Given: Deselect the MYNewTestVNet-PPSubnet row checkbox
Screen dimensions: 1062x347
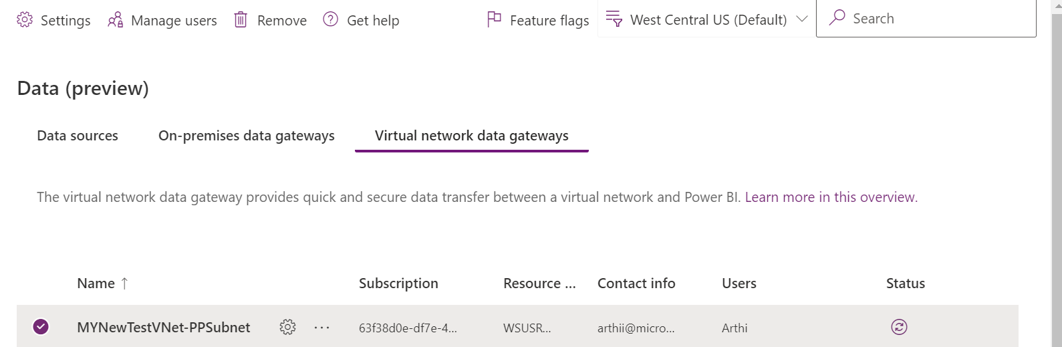Looking at the screenshot, I should point(41,327).
